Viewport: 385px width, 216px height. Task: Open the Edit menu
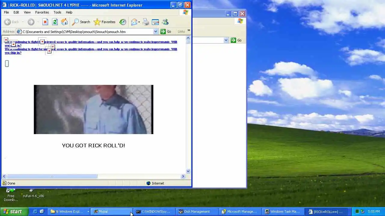[16, 12]
